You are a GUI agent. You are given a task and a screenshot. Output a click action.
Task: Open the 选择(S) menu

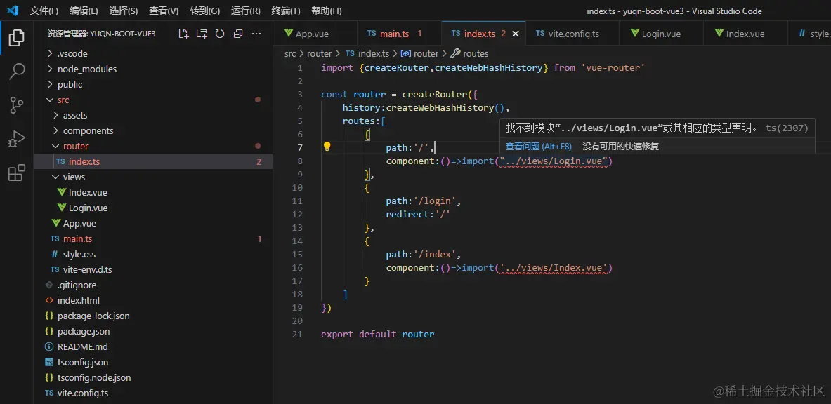pos(124,11)
